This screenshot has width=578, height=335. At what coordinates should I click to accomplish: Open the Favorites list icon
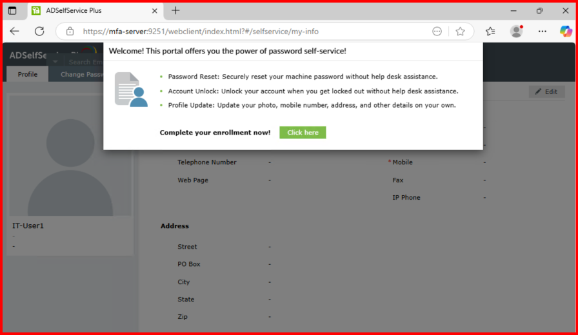(490, 31)
